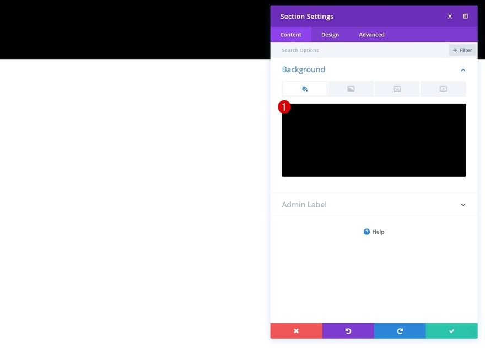485x348 pixels.
Task: Click the purple undo button
Action: [348, 331]
